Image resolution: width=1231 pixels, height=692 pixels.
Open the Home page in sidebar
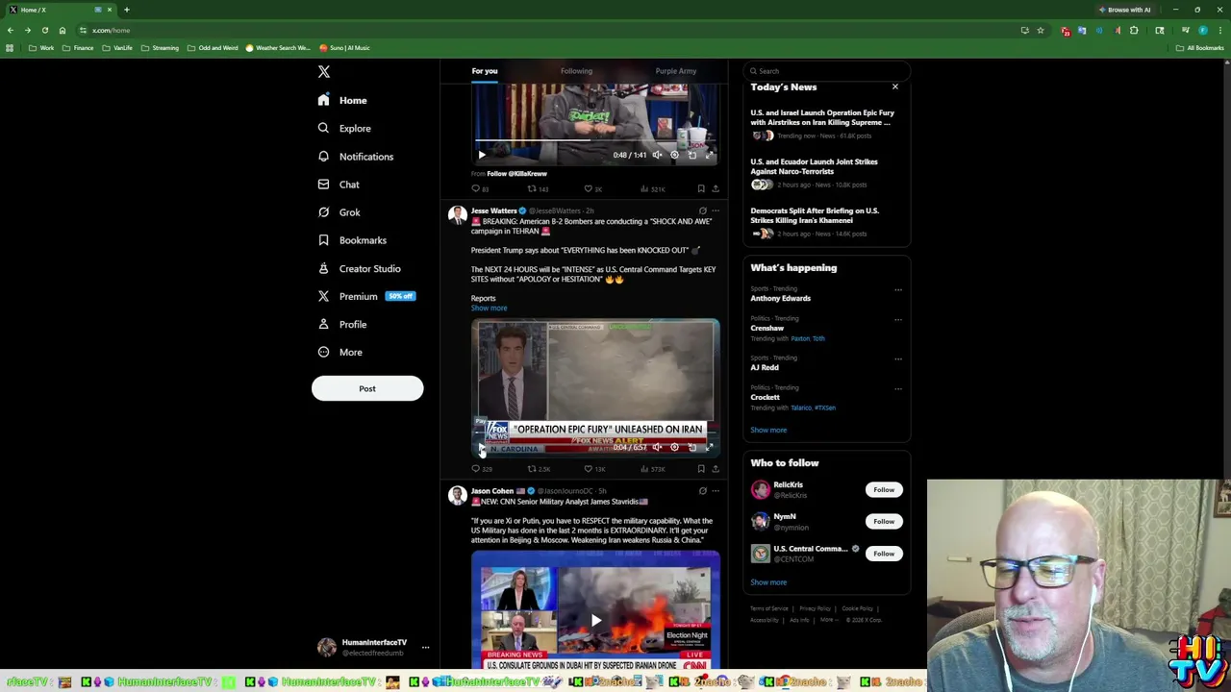(x=342, y=100)
